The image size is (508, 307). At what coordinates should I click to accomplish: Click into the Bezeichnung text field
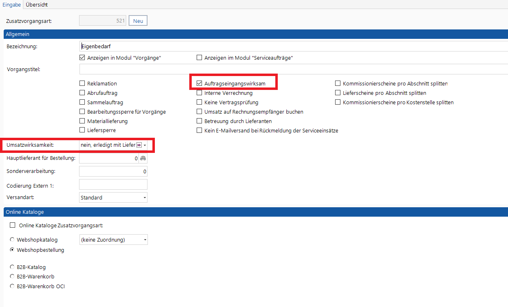point(287,46)
